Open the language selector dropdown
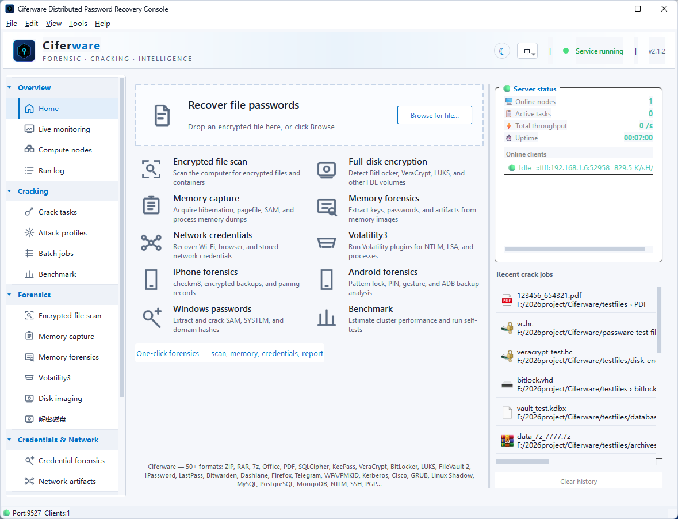 coord(527,51)
